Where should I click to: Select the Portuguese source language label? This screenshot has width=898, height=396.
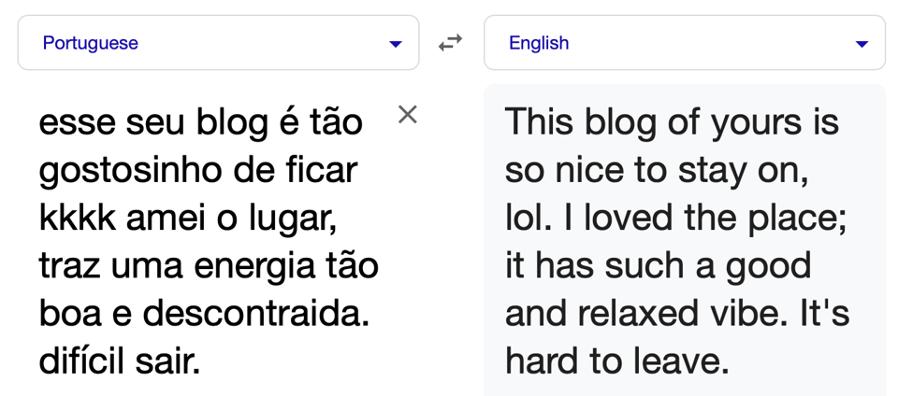pyautogui.click(x=91, y=43)
